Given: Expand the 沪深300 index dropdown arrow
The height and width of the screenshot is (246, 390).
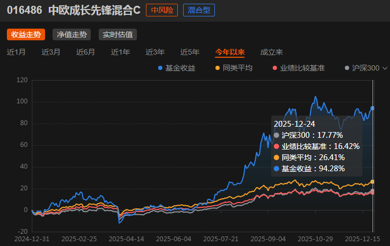Looking at the screenshot, I should click(385, 68).
